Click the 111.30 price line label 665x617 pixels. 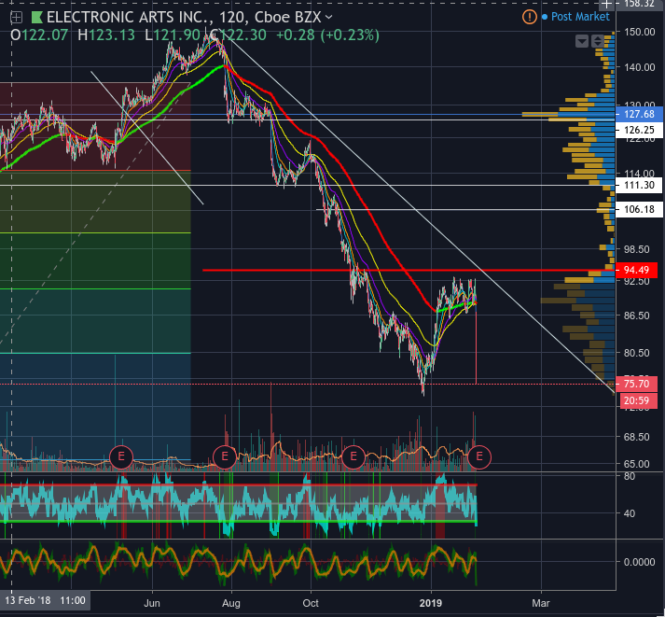tap(639, 185)
